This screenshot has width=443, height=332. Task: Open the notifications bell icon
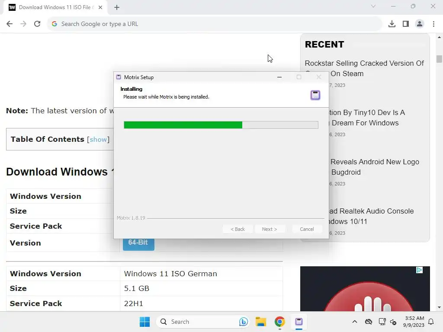click(431, 322)
